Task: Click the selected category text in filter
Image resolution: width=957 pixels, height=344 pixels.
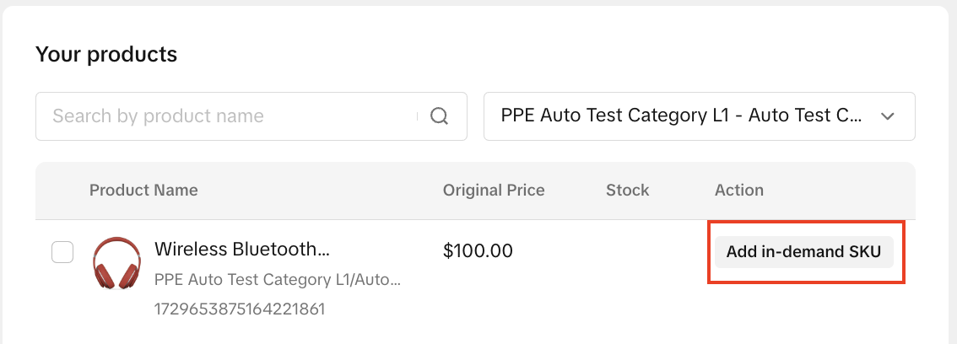Action: coord(680,116)
